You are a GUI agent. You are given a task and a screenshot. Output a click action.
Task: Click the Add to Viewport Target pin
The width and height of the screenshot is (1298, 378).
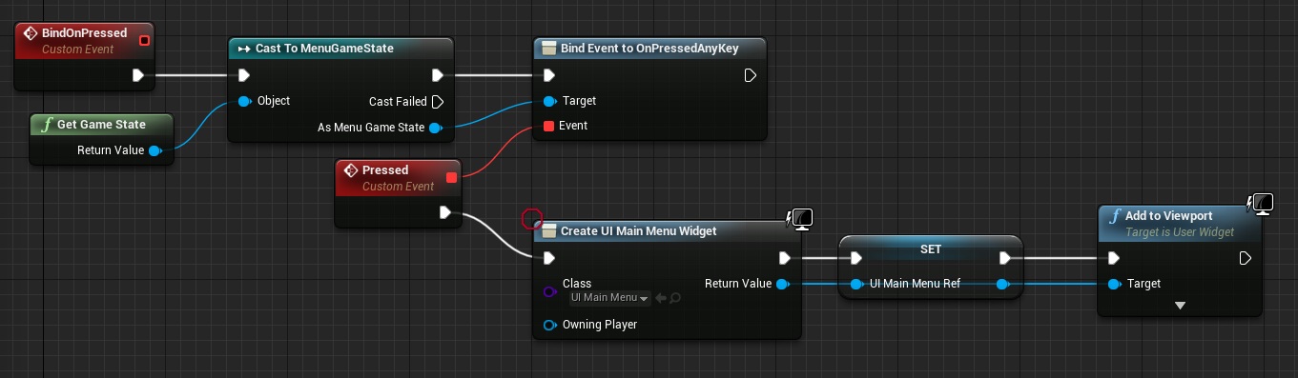pyautogui.click(x=1114, y=284)
